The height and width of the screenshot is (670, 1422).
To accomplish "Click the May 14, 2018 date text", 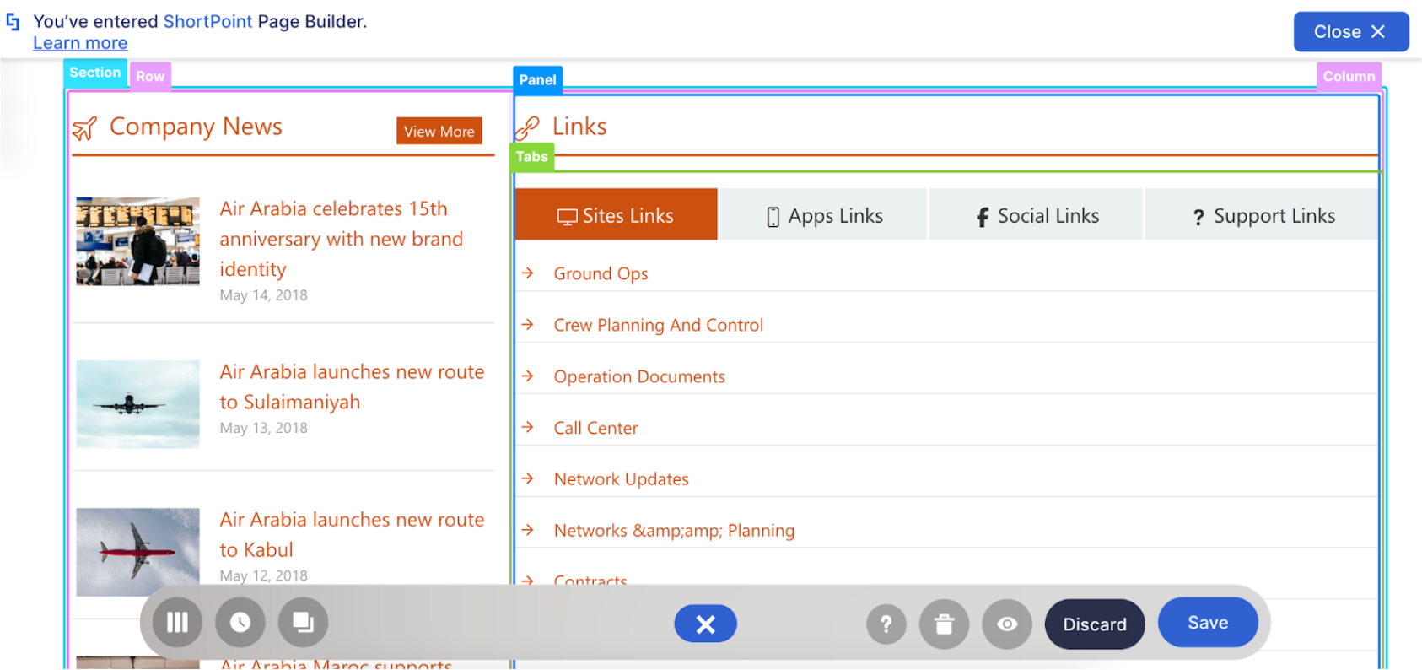I will point(263,295).
